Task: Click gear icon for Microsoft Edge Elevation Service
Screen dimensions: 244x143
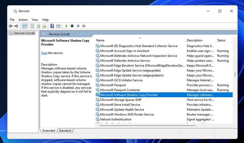Action: click(98, 65)
